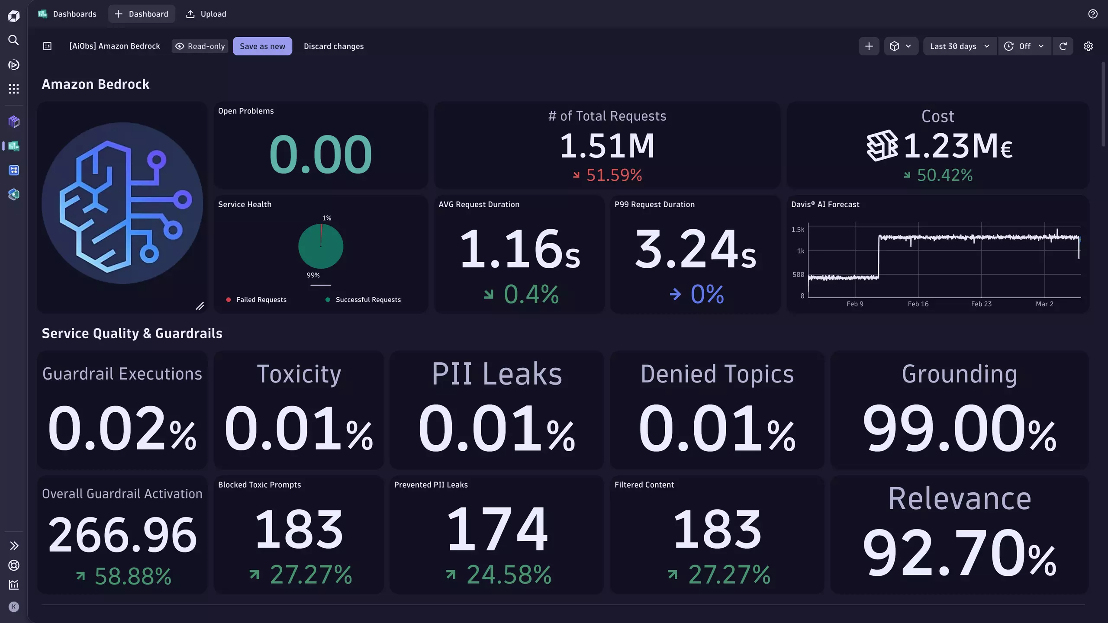Open the Last 30 days timeframe dropdown

click(960, 46)
